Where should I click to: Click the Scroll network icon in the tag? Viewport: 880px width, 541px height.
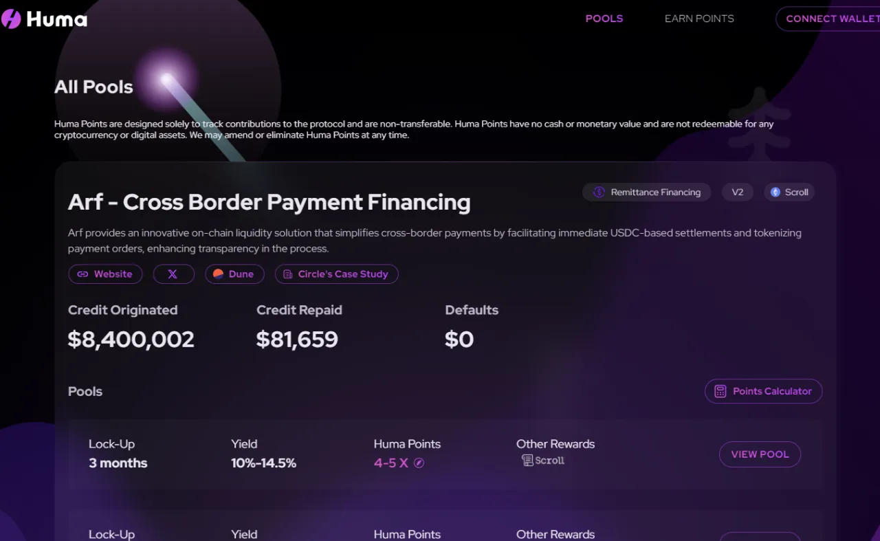click(775, 192)
